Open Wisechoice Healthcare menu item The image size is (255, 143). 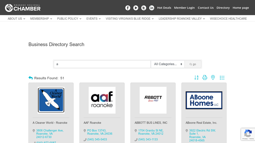tap(228, 19)
